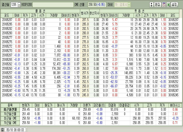Click the Excel export icon
Image resolution: width=183 pixels, height=132 pixels.
coord(168,4)
